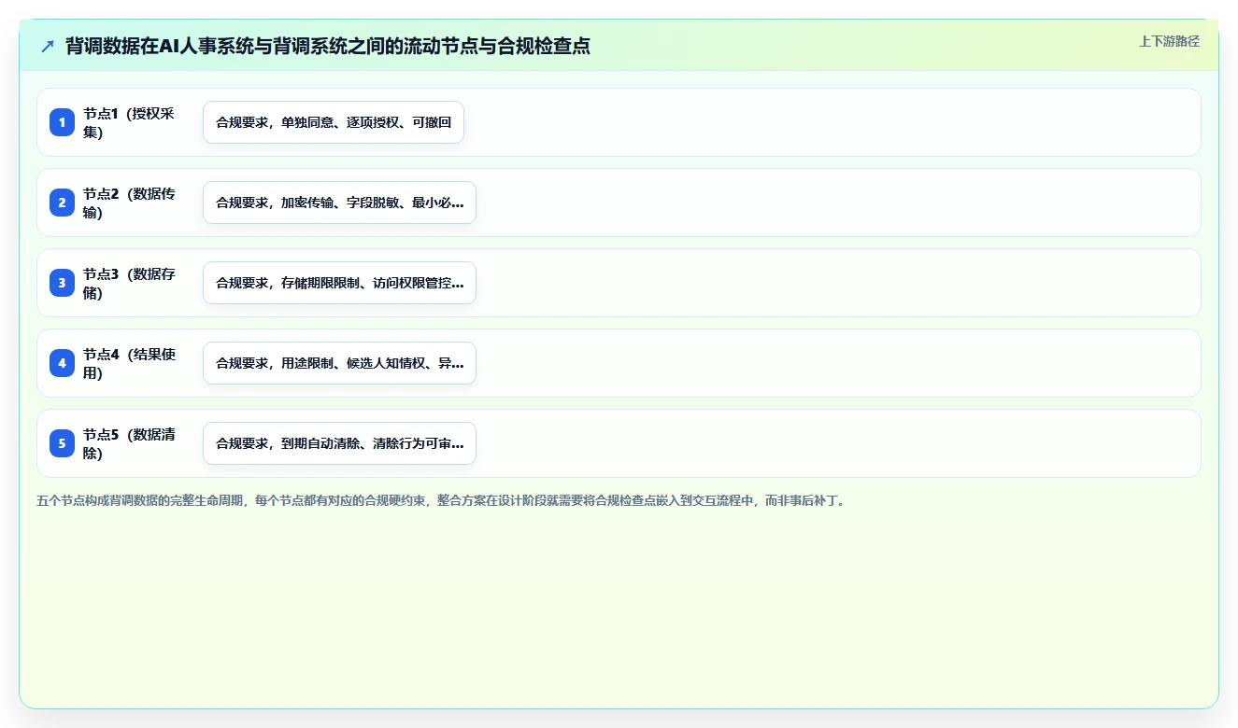Expand the truncated 存储期限限制 chip
The width and height of the screenshot is (1238, 728).
tap(339, 283)
